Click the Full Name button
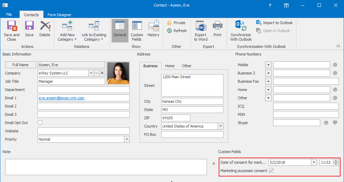Screen dimensions: 344x182 tap(20, 65)
